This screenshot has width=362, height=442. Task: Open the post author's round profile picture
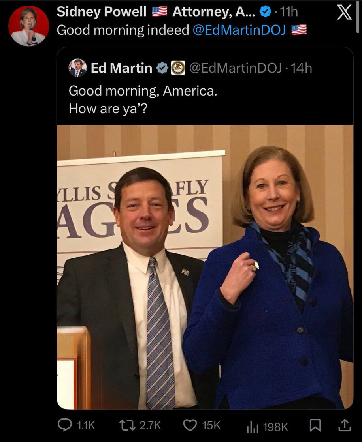click(29, 26)
